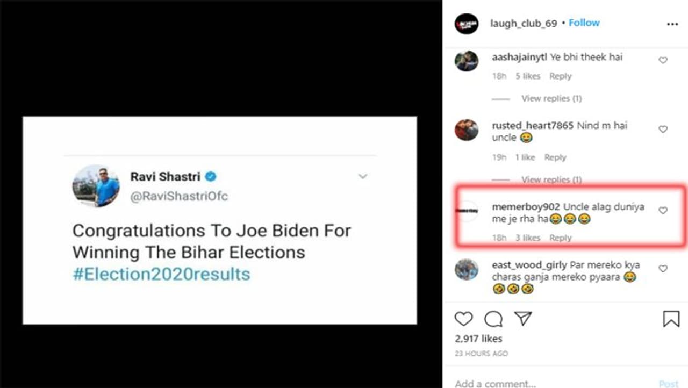
Task: Open the 2,917 likes list
Action: click(x=478, y=339)
